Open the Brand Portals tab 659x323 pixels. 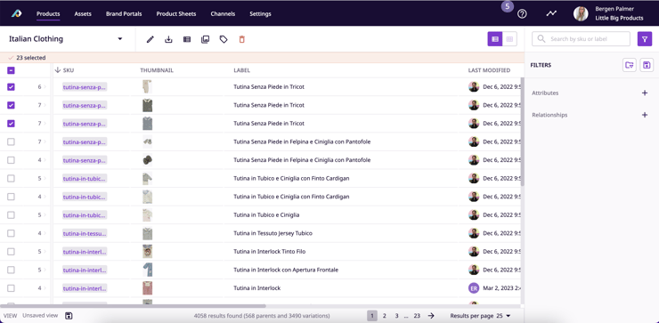click(x=124, y=14)
